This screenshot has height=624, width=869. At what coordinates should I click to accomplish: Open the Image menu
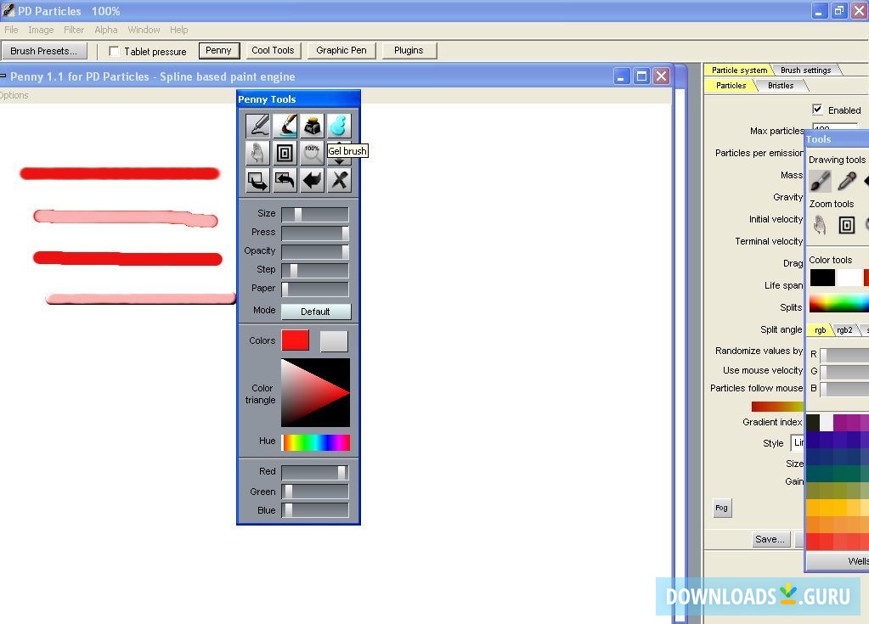coord(41,30)
